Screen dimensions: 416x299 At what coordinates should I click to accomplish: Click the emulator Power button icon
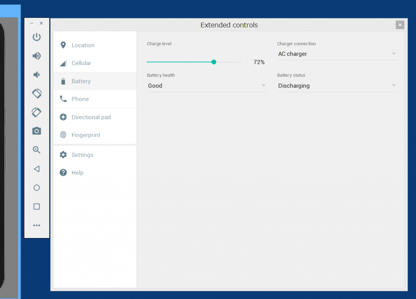[37, 37]
